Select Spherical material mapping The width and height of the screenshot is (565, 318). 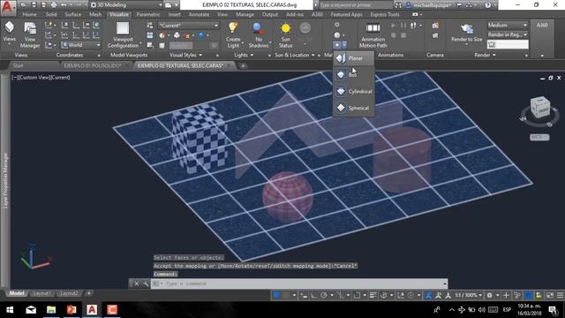click(x=353, y=108)
